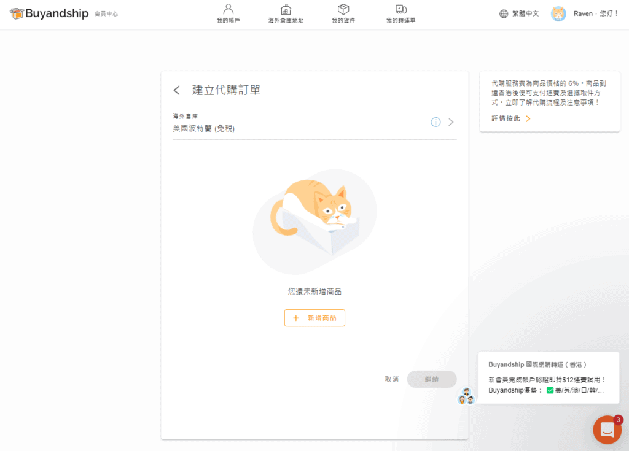629x451 pixels.
Task: Click the 新增商品 button
Action: tap(314, 318)
